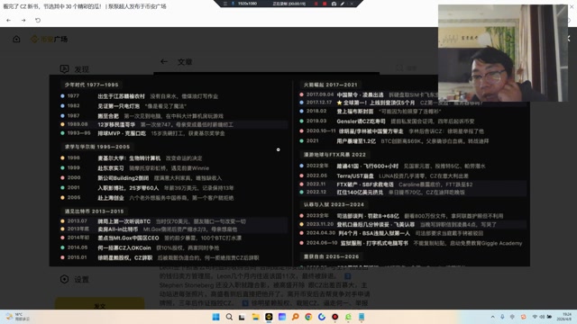Image resolution: width=577 pixels, height=324 pixels.
Task: Open the light-blue notebook app on taskbar
Action: pos(362,317)
